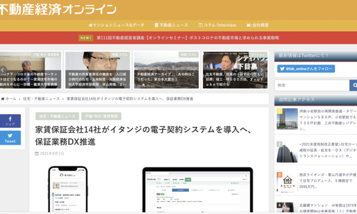Open the 不動産ニュース menu item

[171, 25]
